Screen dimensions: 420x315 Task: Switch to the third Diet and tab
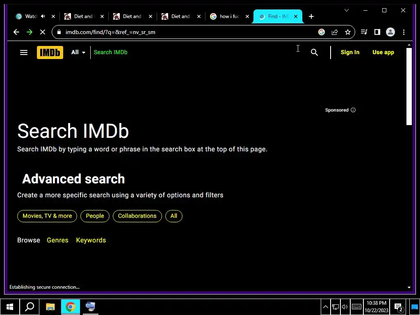tap(178, 16)
